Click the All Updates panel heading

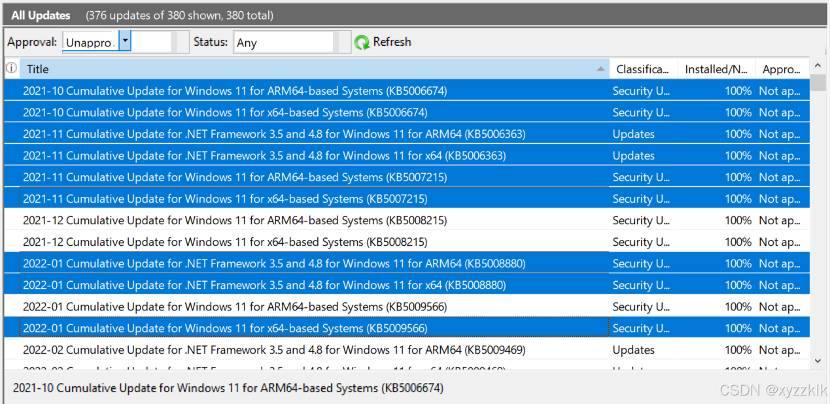41,15
